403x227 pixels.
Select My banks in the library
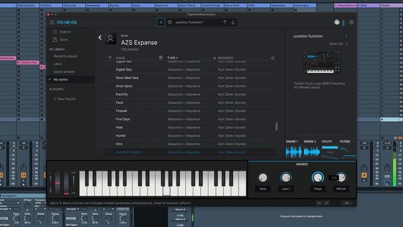61,79
